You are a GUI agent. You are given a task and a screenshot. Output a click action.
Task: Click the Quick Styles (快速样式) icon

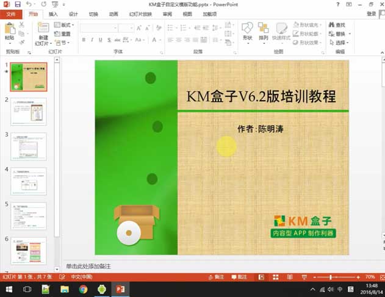[281, 29]
